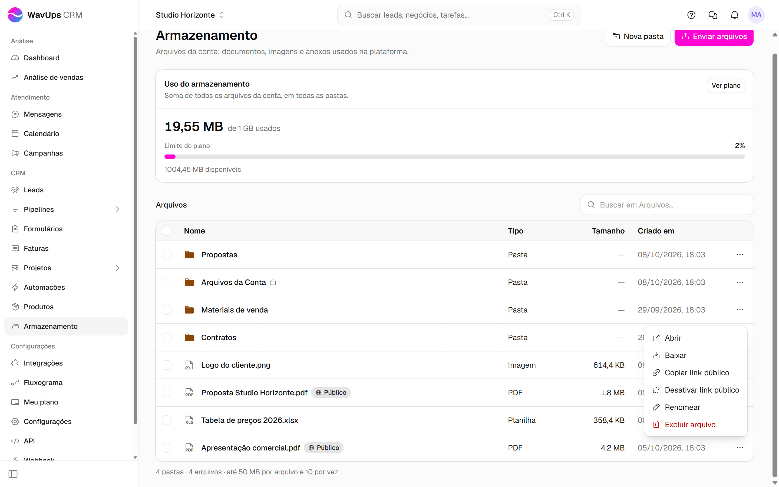The image size is (779, 487).
Task: Open the Studio Horizonte account switcher
Action: [x=190, y=15]
